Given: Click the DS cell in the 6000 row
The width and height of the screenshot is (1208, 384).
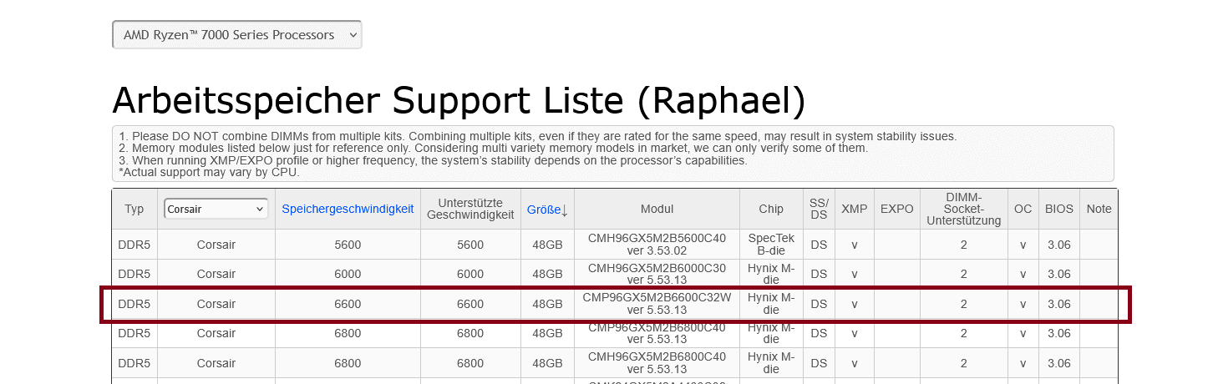Looking at the screenshot, I should [819, 274].
